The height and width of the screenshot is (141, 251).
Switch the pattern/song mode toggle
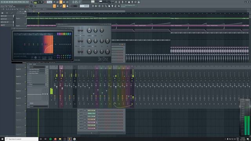(35, 2)
